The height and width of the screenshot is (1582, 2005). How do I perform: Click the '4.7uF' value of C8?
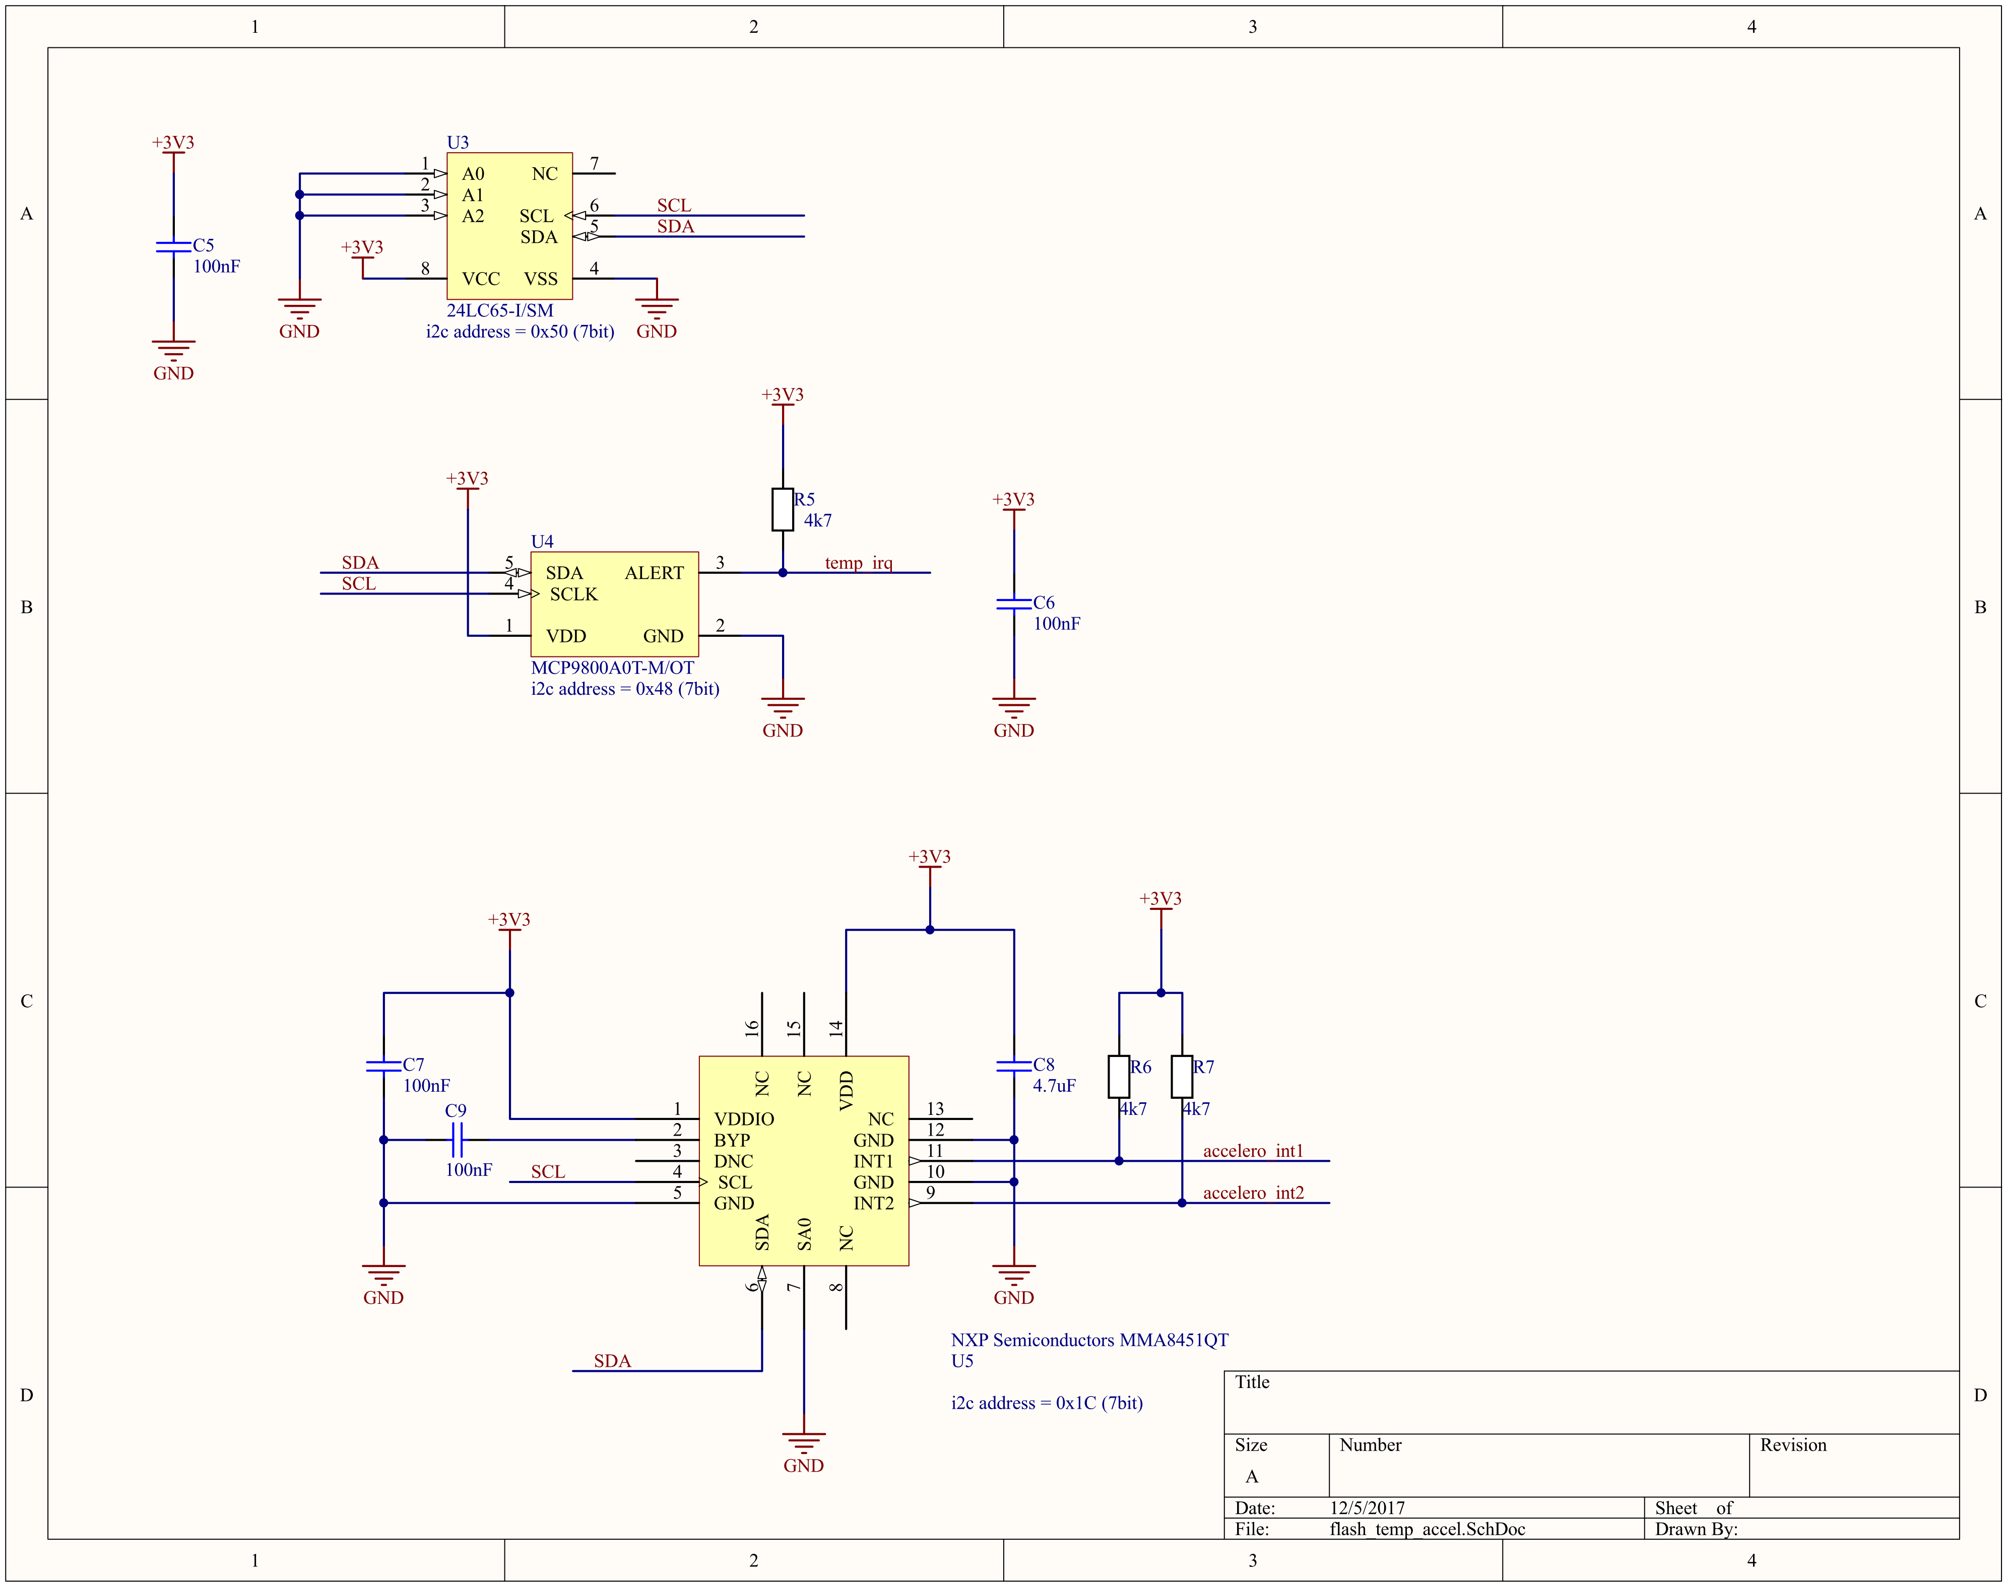1054,1086
